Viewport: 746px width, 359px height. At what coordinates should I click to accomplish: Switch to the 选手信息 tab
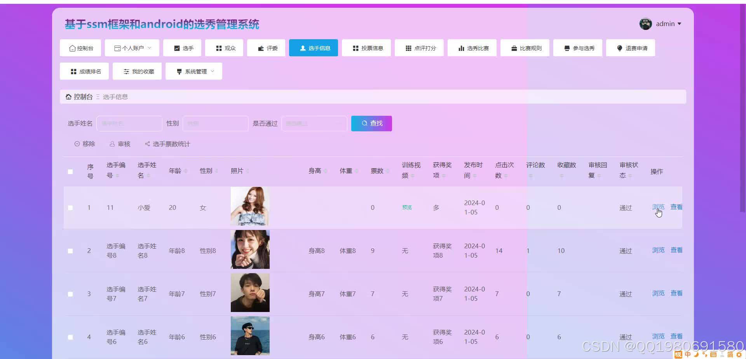[313, 48]
